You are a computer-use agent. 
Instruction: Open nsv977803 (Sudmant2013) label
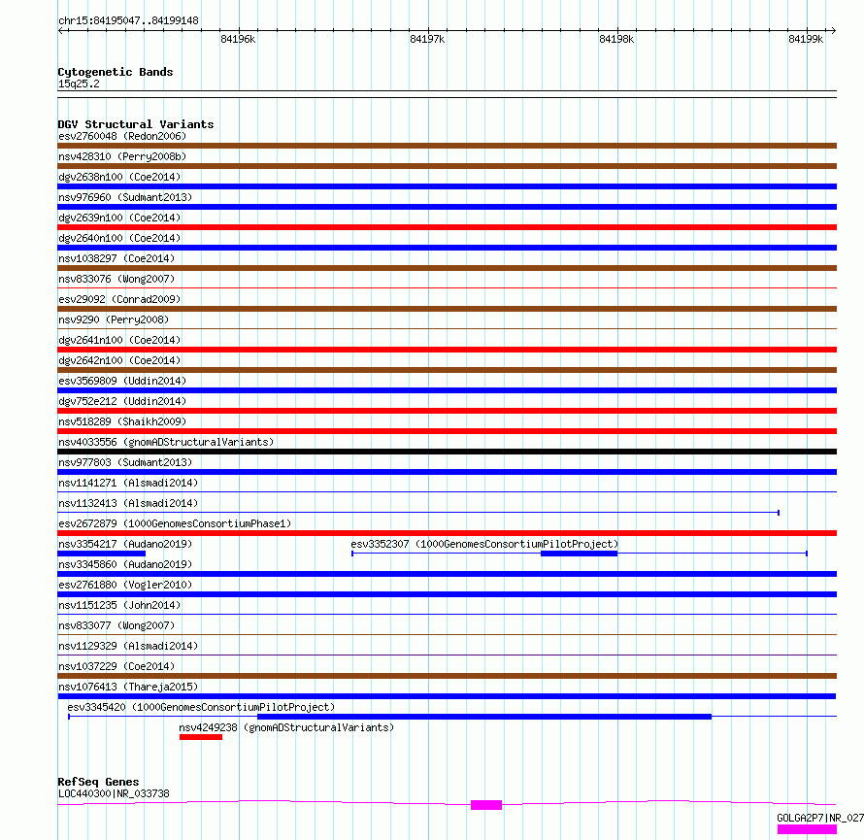(125, 462)
